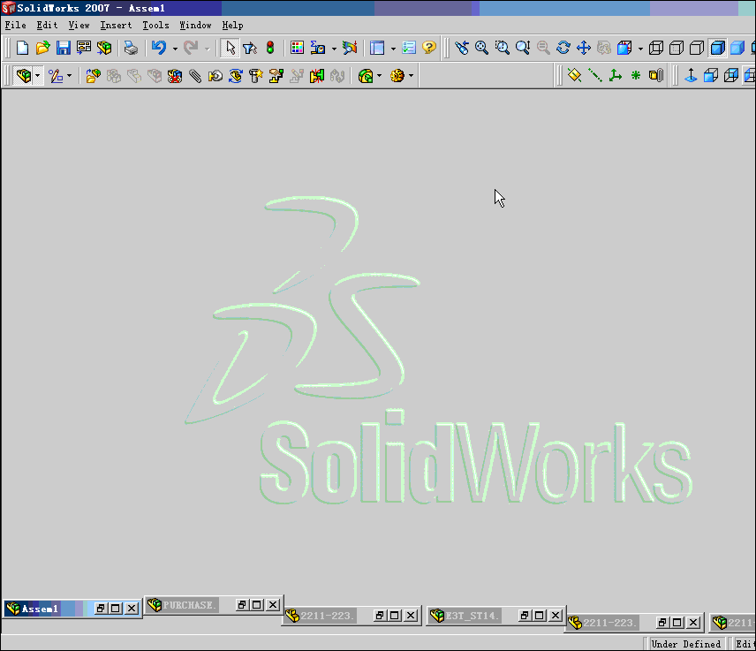Click the Normal To view icon
This screenshot has height=651, width=756.
(691, 76)
